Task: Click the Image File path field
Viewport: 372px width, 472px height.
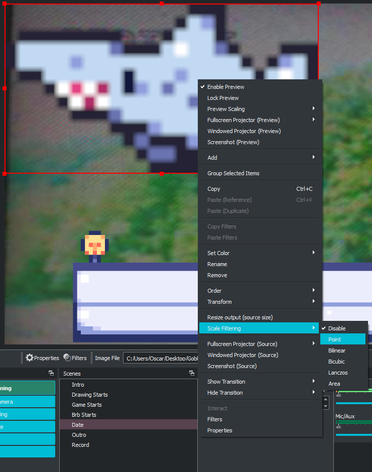Action: coord(161,358)
